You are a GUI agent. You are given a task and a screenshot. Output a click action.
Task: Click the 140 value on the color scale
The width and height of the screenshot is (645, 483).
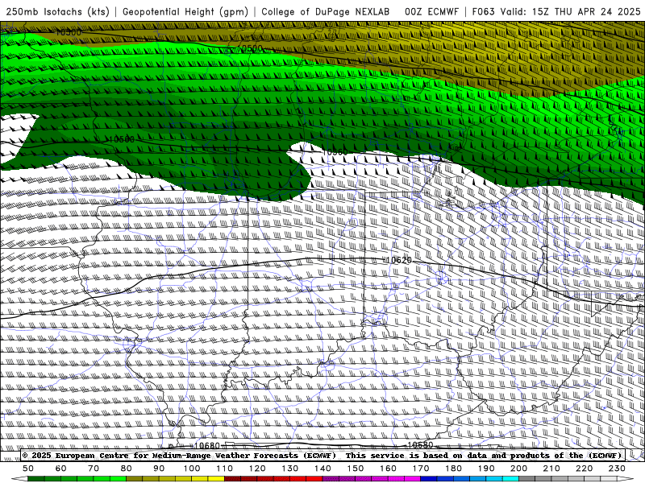tap(322, 469)
